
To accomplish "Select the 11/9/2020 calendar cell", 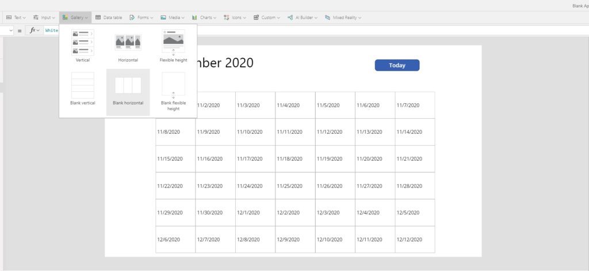I will (x=216, y=132).
